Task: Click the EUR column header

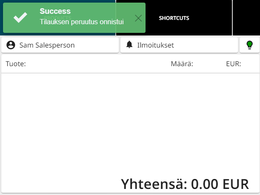Action: pyautogui.click(x=233, y=64)
